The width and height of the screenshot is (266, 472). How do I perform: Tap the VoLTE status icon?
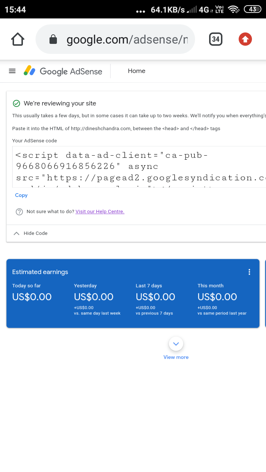pos(219,10)
